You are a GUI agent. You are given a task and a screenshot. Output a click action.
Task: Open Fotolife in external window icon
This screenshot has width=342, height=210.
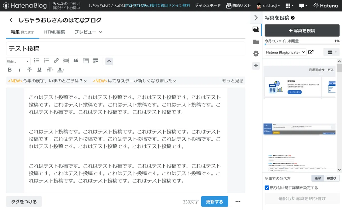click(311, 52)
